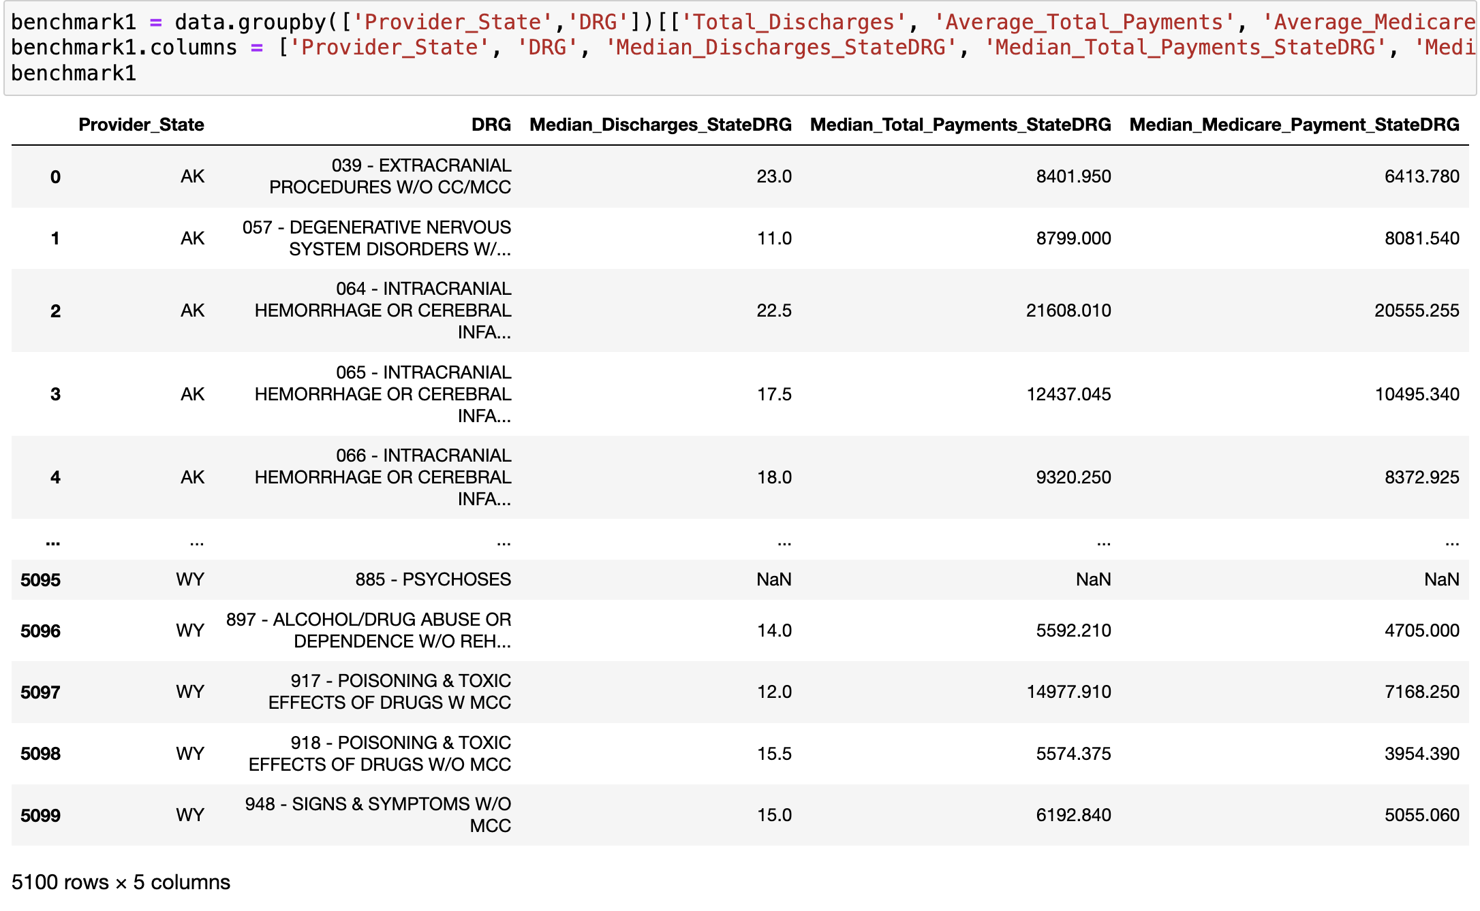Click the 885 - PSYCHOSES cell

433,579
